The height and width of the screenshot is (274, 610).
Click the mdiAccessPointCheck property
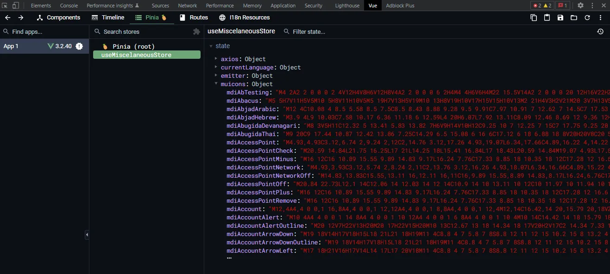click(x=260, y=151)
